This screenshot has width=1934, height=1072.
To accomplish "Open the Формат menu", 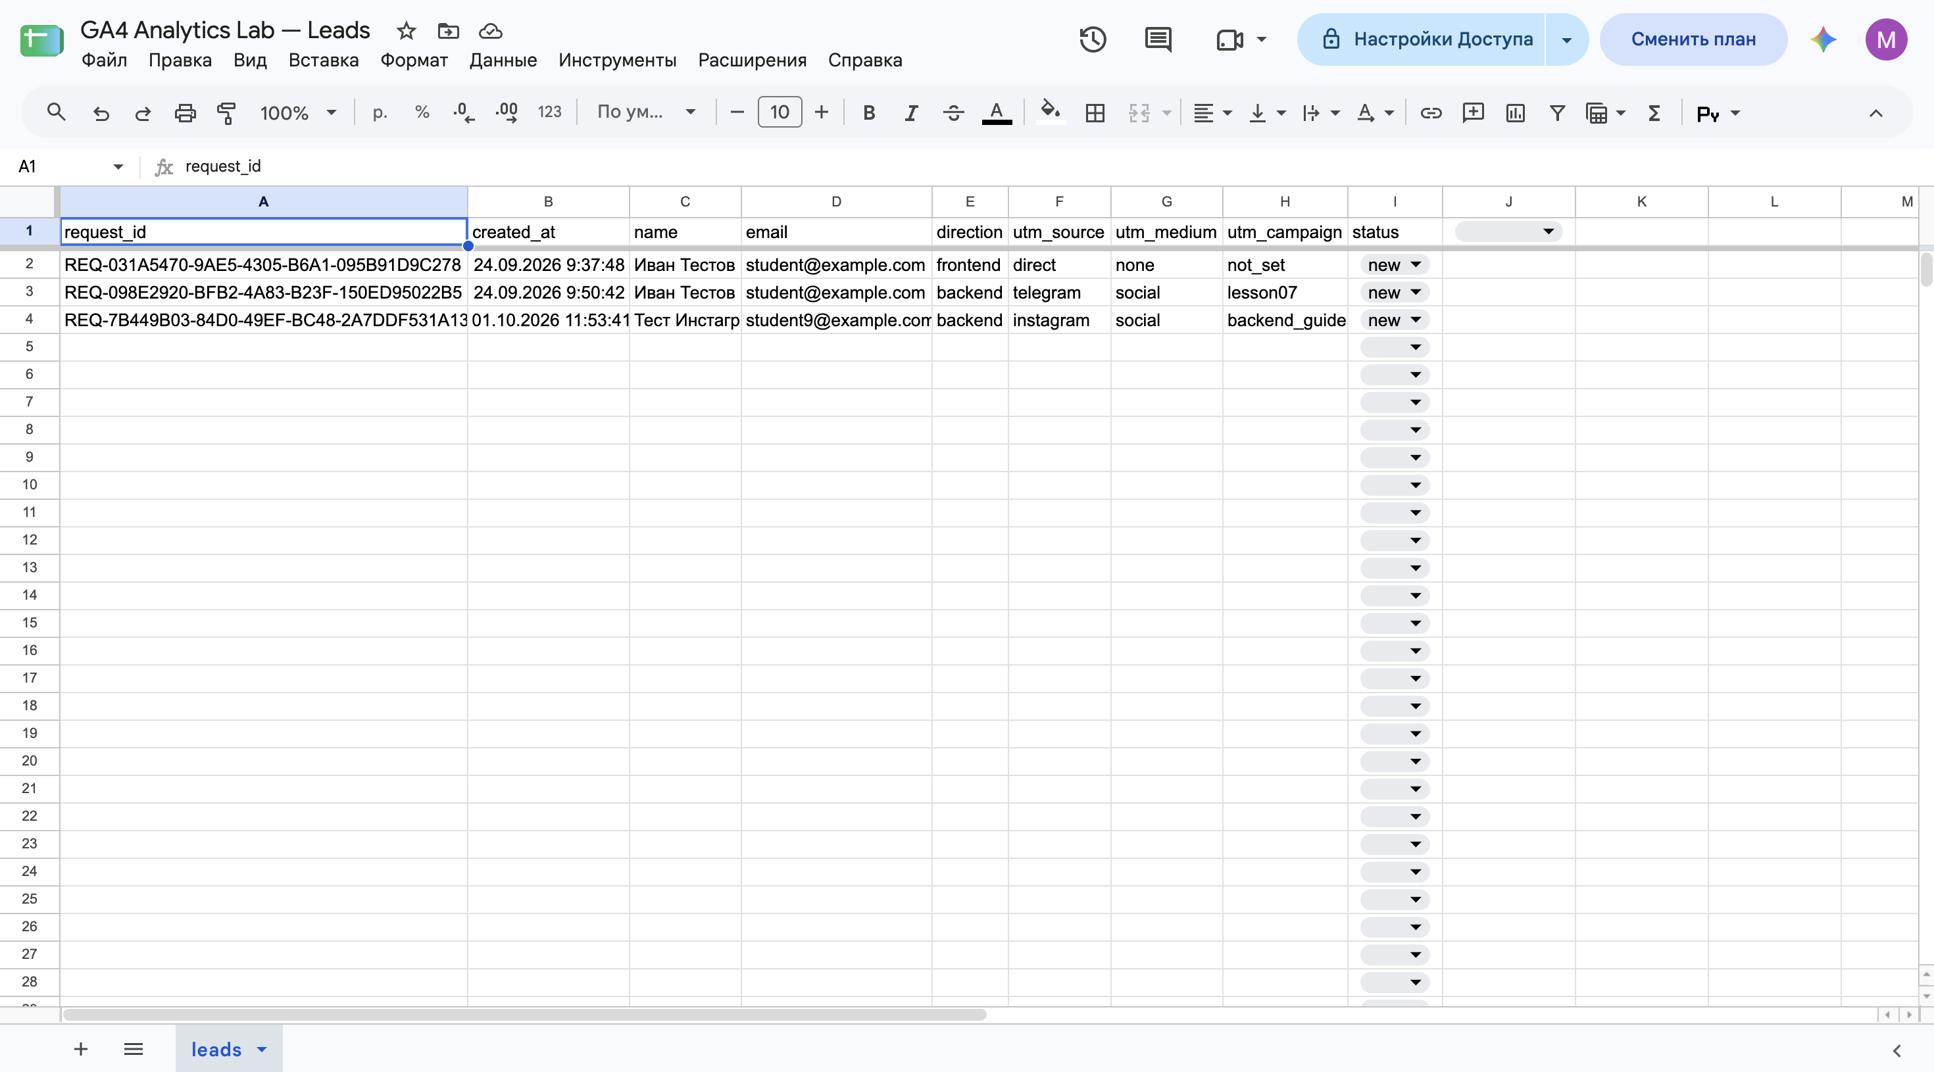I will pyautogui.click(x=414, y=60).
